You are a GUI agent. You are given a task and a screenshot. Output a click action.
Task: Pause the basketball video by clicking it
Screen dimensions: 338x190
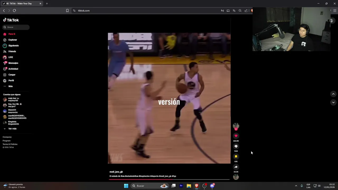(x=169, y=98)
